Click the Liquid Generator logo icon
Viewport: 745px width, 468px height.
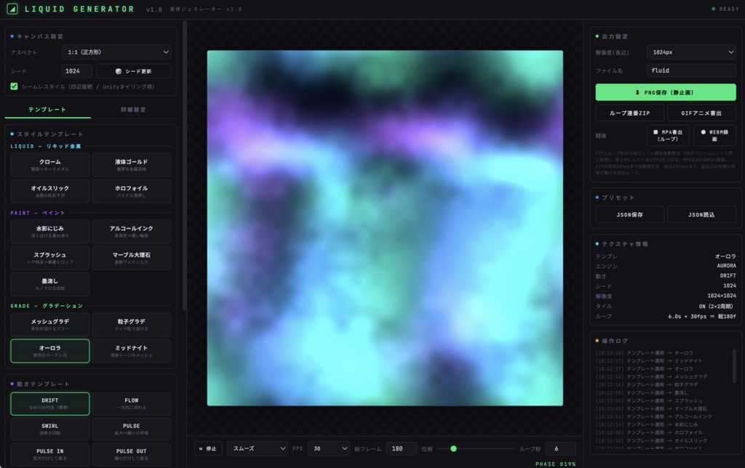pyautogui.click(x=12, y=9)
